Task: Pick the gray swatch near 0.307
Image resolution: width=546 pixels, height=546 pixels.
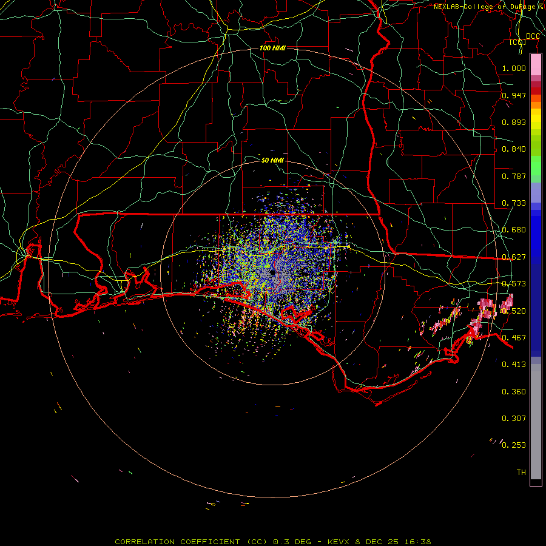Action: click(x=536, y=422)
